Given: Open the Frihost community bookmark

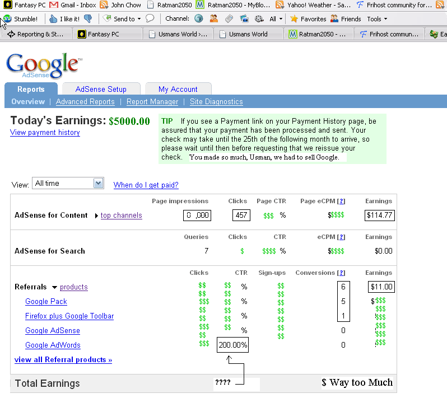Looking at the screenshot, I should click(394, 5).
